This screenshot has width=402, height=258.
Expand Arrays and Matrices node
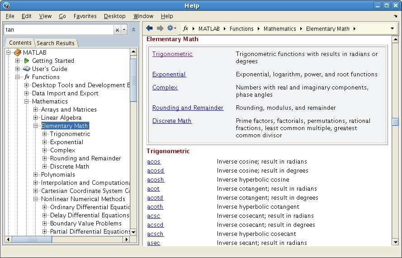[36, 110]
